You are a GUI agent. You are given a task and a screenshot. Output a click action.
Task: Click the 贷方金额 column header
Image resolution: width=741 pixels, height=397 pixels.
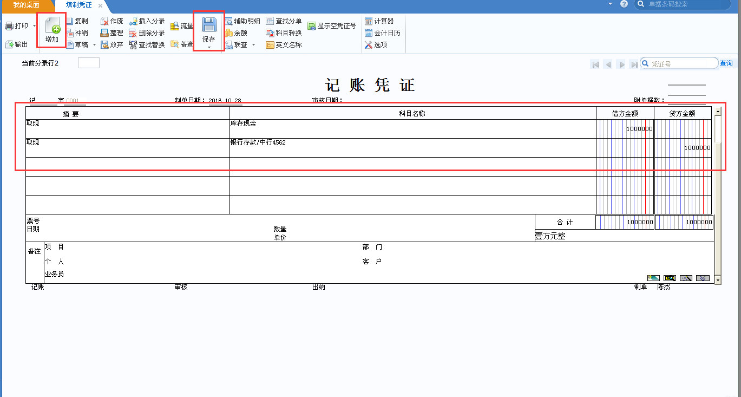[x=683, y=114]
